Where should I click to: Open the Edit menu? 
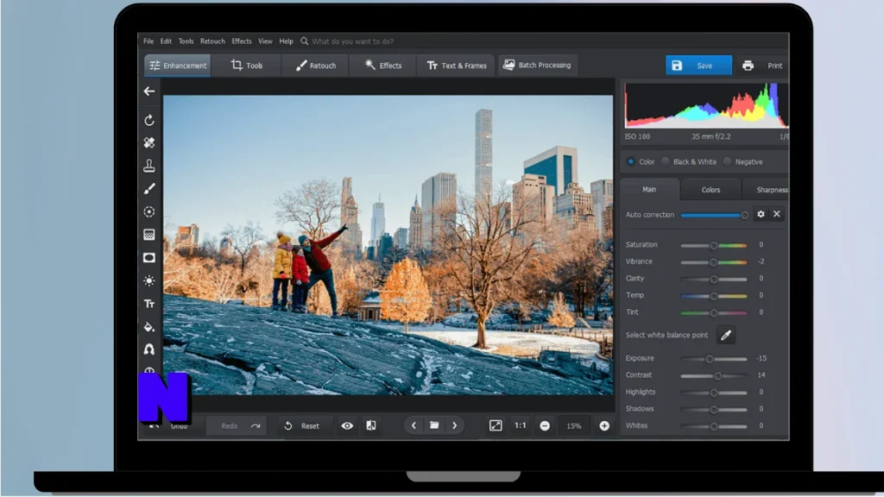[166, 41]
